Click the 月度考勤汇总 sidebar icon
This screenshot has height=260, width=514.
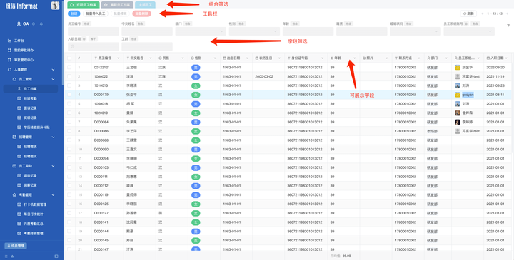coord(19,224)
